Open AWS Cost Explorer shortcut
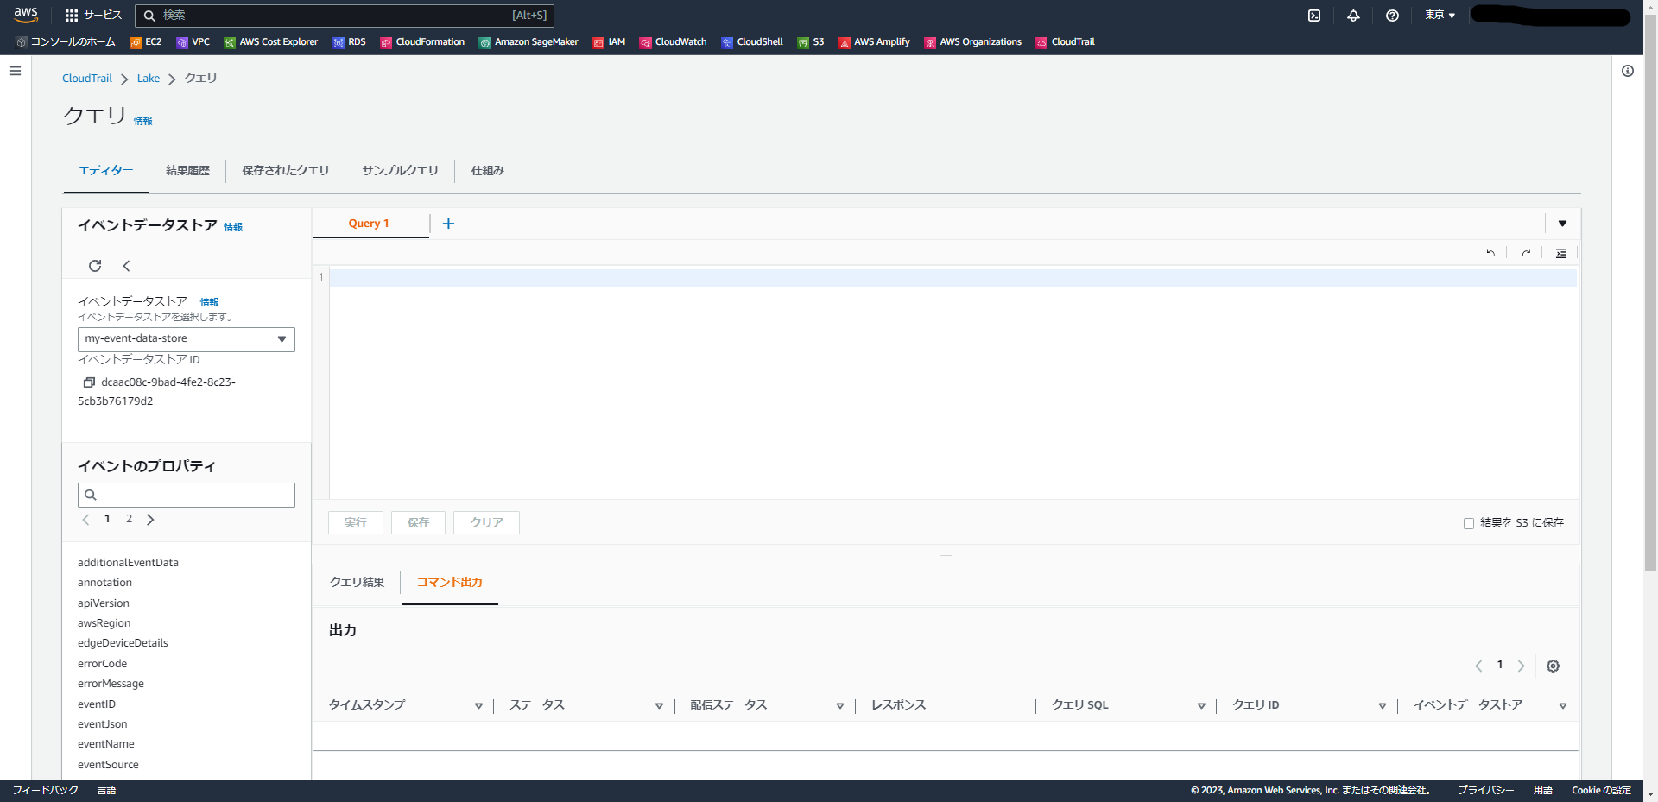Image resolution: width=1658 pixels, height=802 pixels. tap(270, 42)
